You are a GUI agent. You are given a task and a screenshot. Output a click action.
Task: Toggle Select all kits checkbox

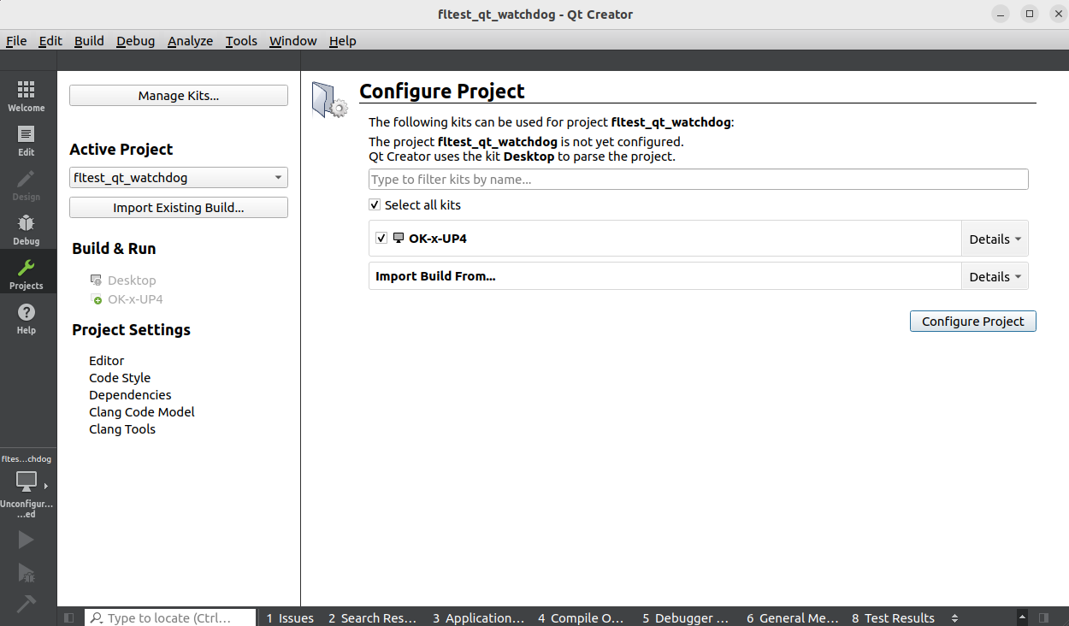click(x=375, y=204)
